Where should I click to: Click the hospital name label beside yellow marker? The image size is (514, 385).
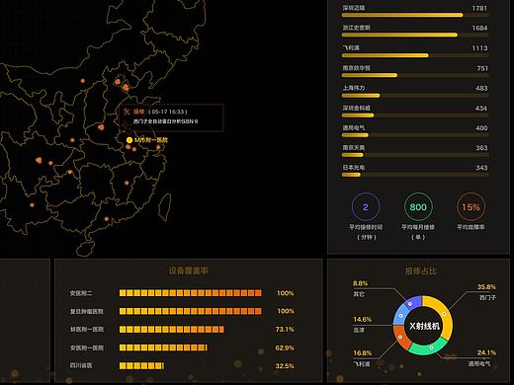151,140
